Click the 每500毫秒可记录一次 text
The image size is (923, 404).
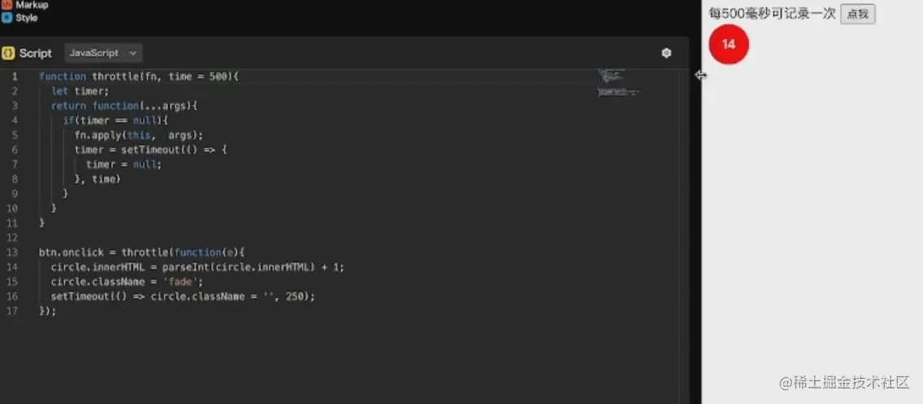pyautogui.click(x=772, y=14)
